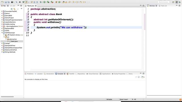Click the Smart Insert status bar entry
The image size is (182, 102).
(124, 99)
